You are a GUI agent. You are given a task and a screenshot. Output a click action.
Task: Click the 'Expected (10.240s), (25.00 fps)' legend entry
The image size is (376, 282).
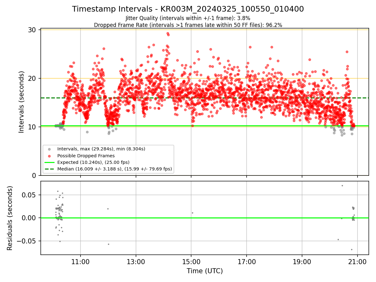pos(93,162)
